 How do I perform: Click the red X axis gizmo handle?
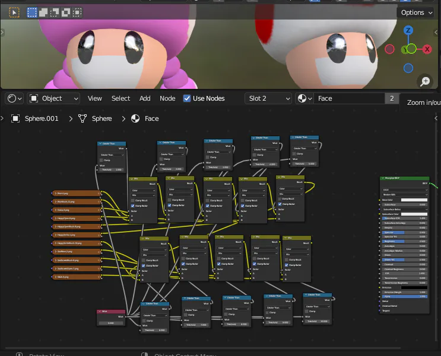(427, 49)
